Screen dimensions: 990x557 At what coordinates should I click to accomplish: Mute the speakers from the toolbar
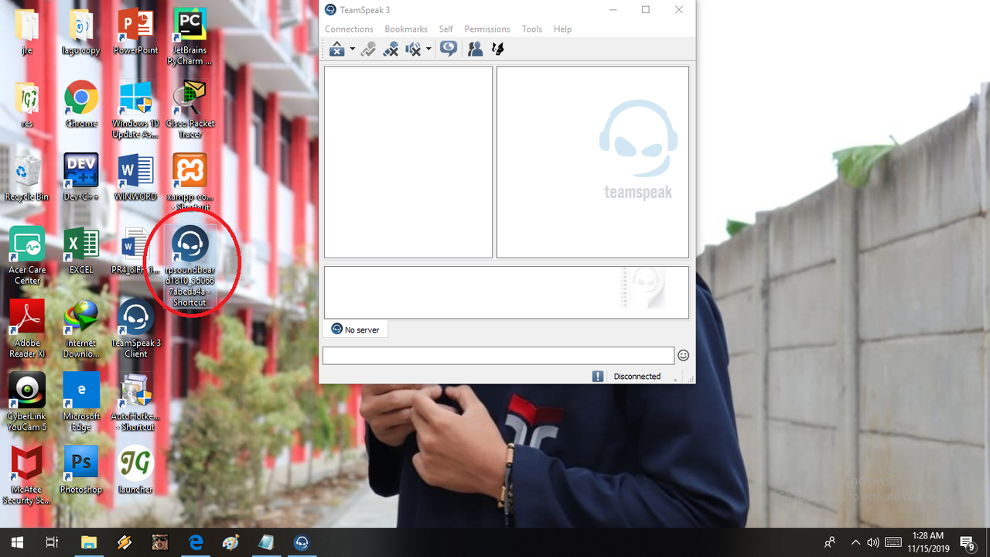click(x=413, y=50)
